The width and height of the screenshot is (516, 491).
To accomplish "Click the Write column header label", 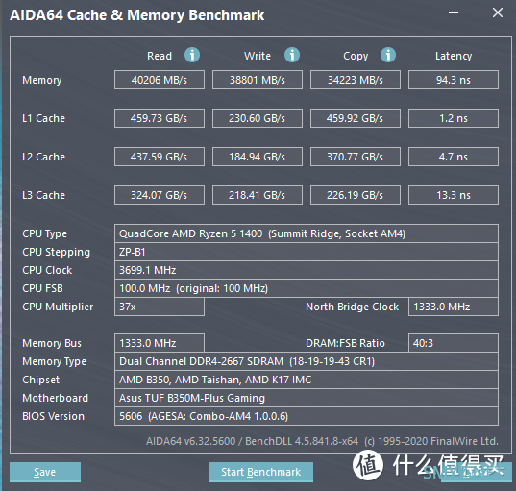I will coord(258,56).
